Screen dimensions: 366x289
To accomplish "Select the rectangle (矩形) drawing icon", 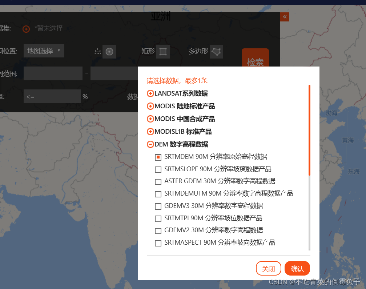I will (163, 51).
